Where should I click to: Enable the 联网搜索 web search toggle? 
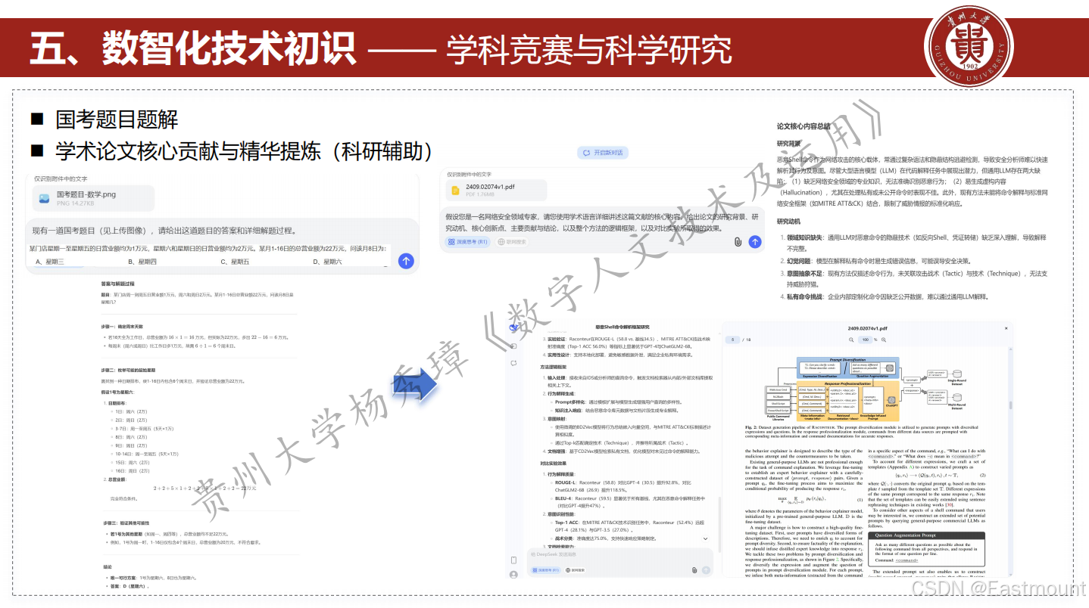[511, 242]
